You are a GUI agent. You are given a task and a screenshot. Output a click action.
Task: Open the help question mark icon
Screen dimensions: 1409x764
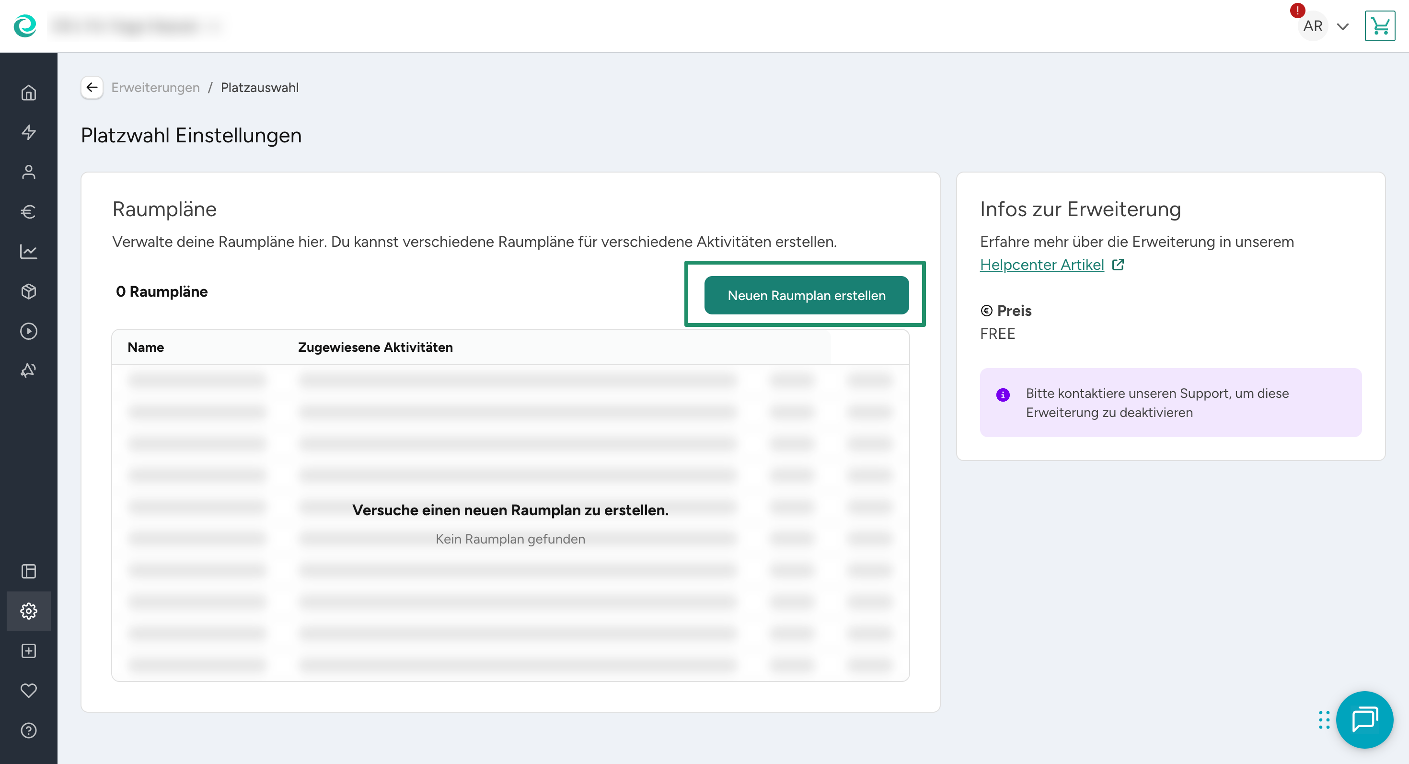(28, 730)
